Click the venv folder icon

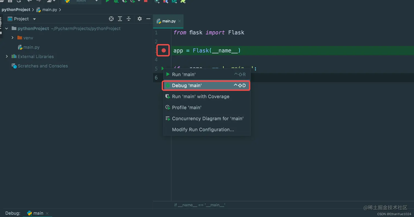point(20,38)
